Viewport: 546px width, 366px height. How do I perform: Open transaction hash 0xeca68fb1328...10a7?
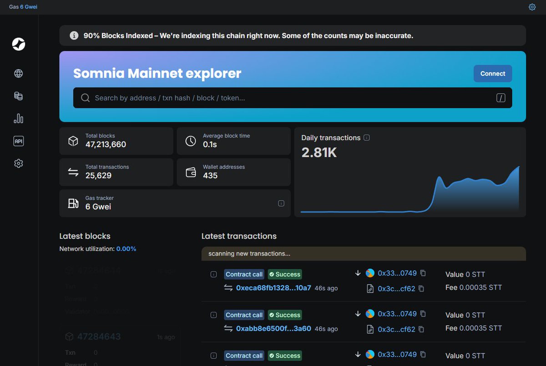[273, 288]
